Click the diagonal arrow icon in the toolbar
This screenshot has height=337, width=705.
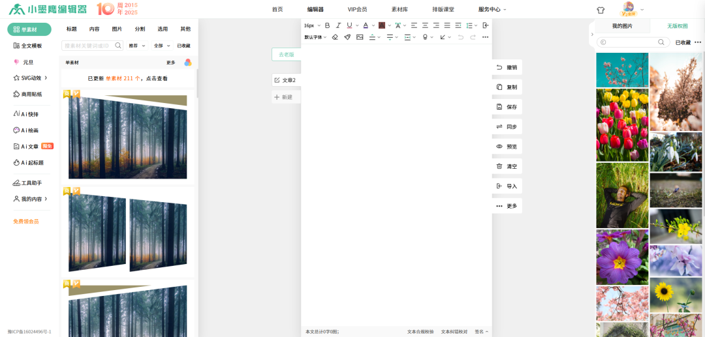(x=443, y=37)
